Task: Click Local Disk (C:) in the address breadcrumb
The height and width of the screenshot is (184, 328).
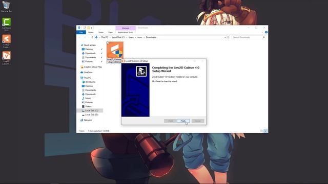Action: pos(118,37)
